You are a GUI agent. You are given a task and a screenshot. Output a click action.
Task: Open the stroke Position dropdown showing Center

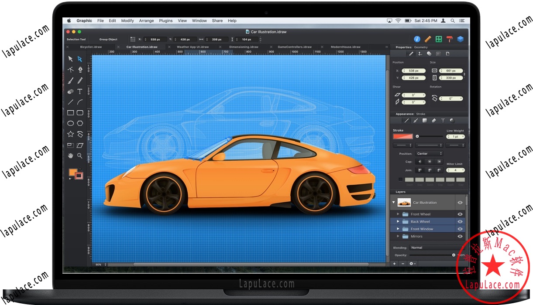pyautogui.click(x=429, y=153)
